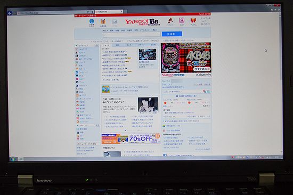Screen dimensions: 293x195
Task: Open the browser Tools gear icon
Action: 279,10
